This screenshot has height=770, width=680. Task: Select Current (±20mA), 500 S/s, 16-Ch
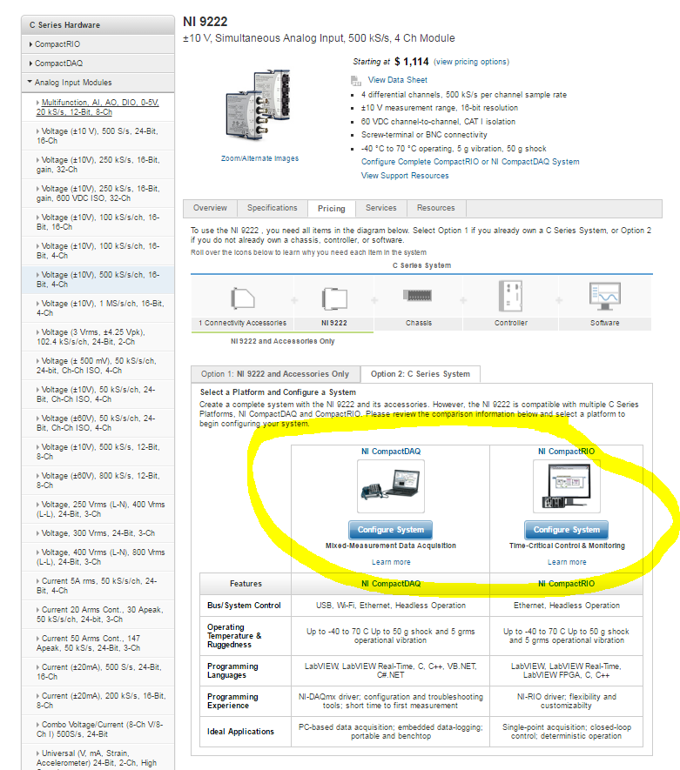click(x=98, y=673)
